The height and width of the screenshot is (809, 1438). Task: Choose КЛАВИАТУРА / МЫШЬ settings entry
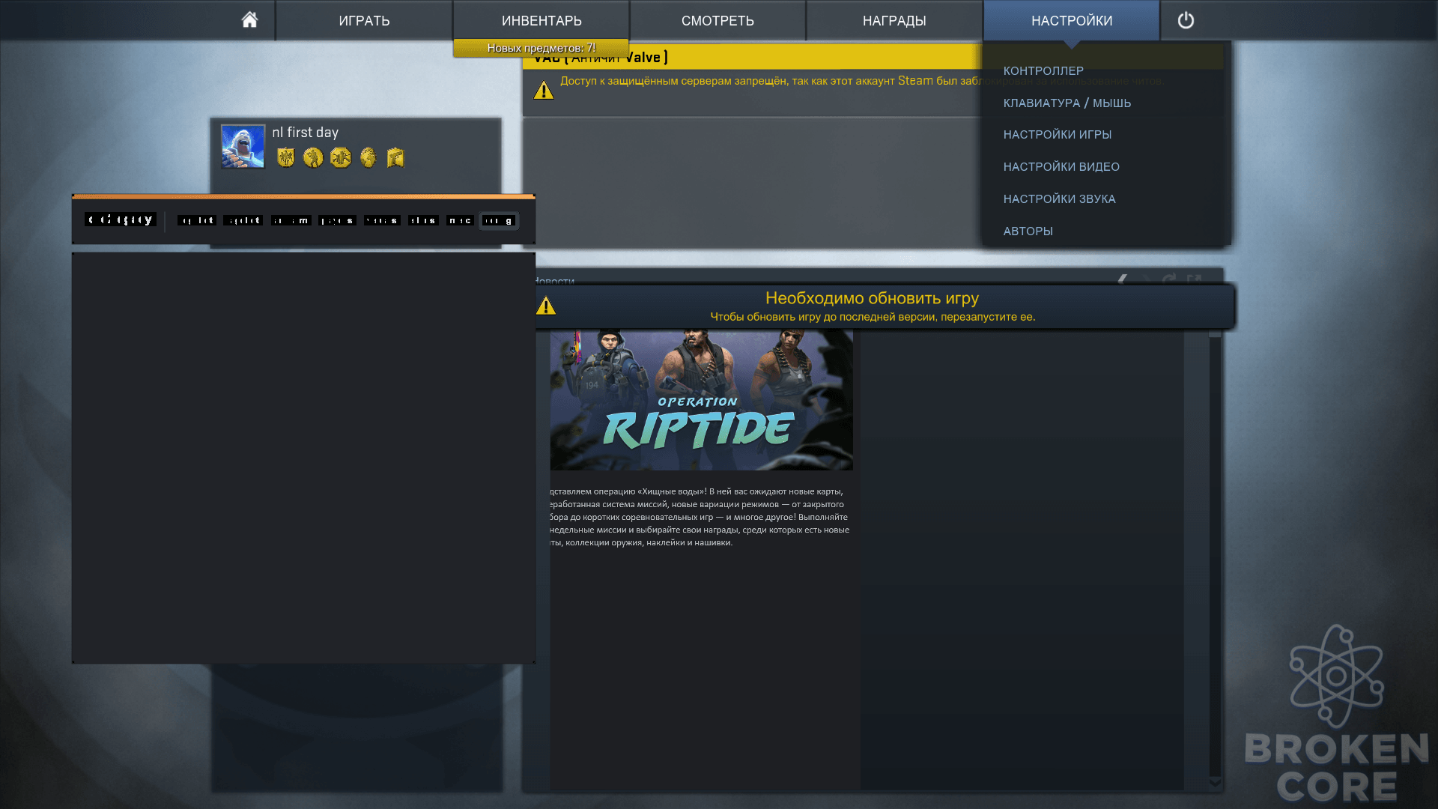(x=1067, y=103)
